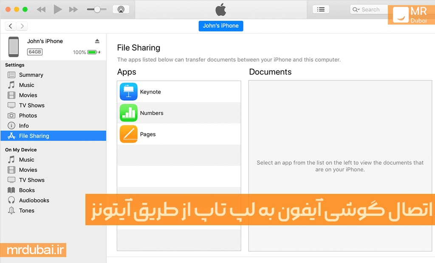435x263 pixels.
Task: Click the Keynote app name text
Action: 150,92
